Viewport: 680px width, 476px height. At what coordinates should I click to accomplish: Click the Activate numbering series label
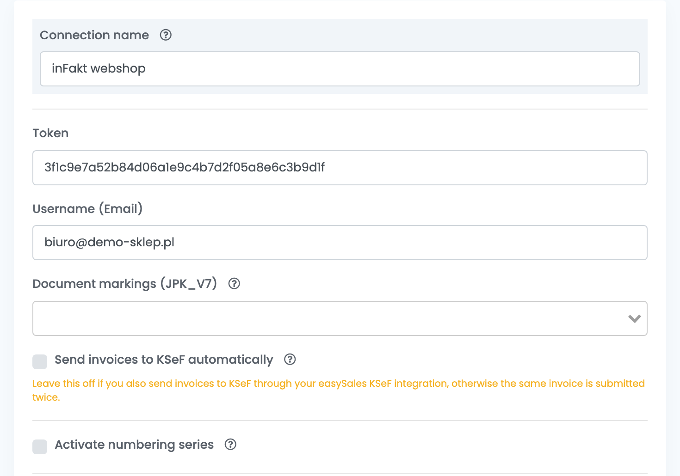pyautogui.click(x=134, y=445)
